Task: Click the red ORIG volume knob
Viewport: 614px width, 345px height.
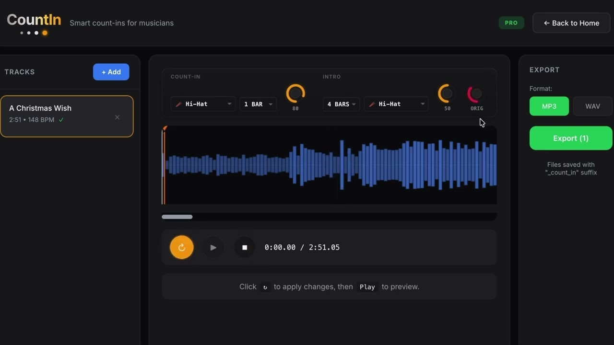Action: (x=476, y=94)
